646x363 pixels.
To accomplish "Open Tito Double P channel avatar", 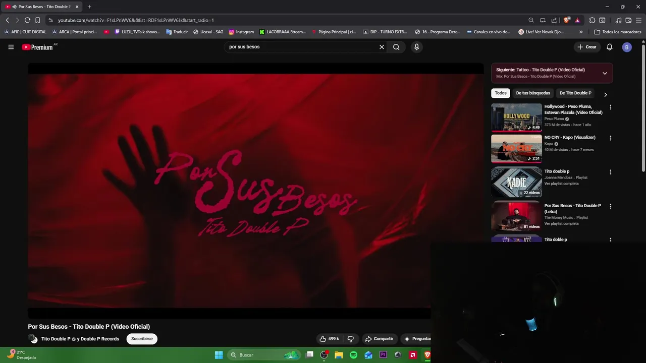I will click(x=33, y=339).
